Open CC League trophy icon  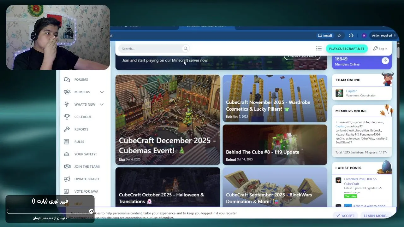coord(67,117)
